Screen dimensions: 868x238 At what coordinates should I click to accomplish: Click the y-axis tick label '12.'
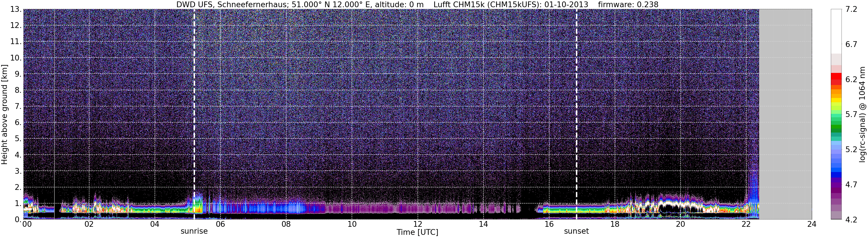click(x=16, y=26)
